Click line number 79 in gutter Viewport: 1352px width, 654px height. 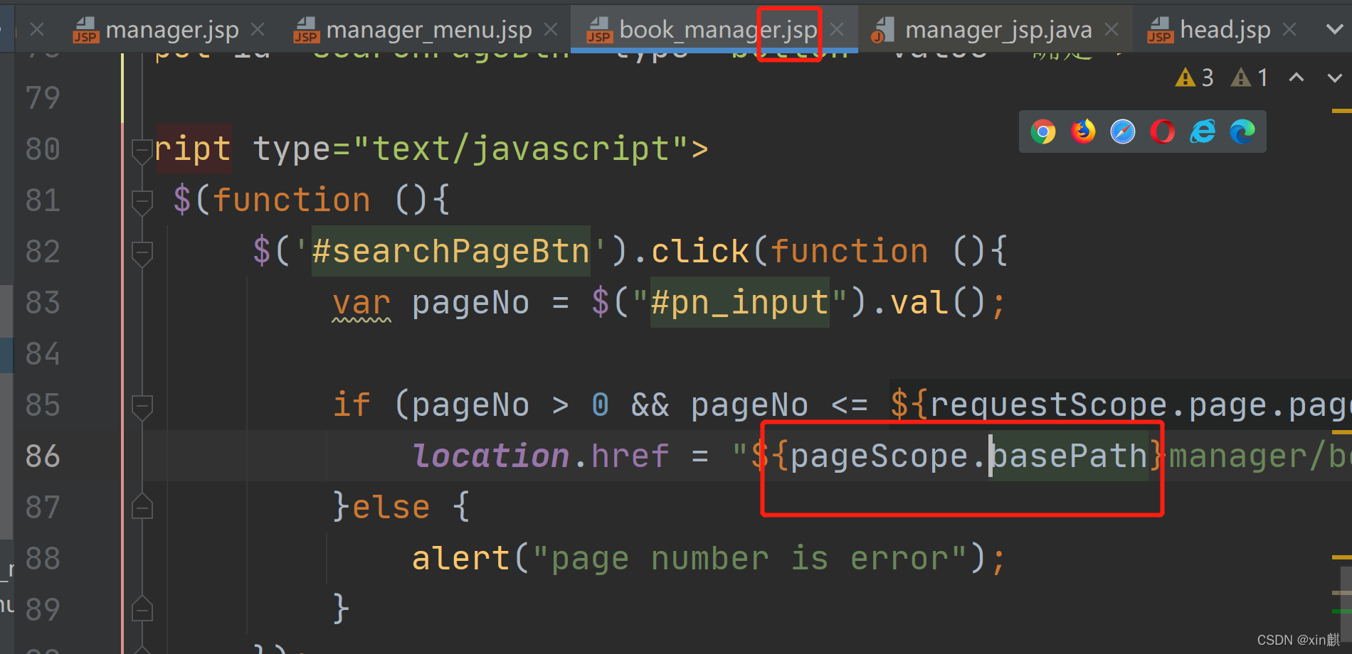pyautogui.click(x=43, y=98)
